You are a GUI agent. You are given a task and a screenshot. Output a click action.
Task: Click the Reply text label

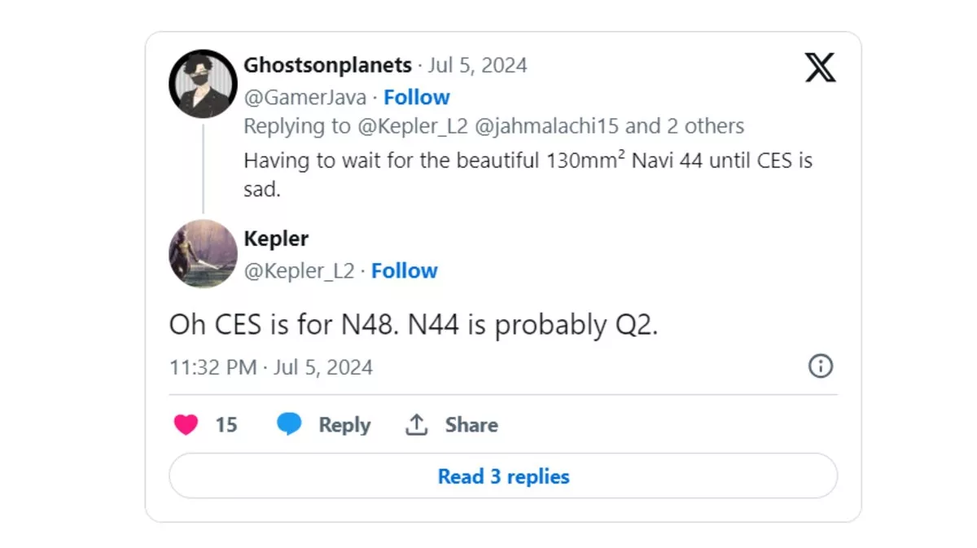[344, 424]
